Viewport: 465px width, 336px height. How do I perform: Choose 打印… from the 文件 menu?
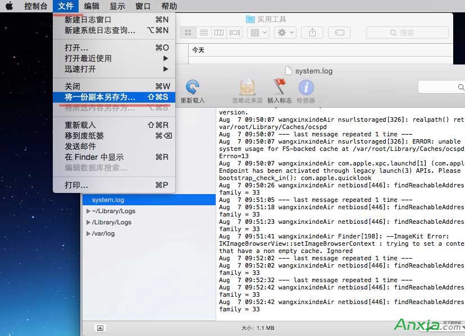pos(114,185)
